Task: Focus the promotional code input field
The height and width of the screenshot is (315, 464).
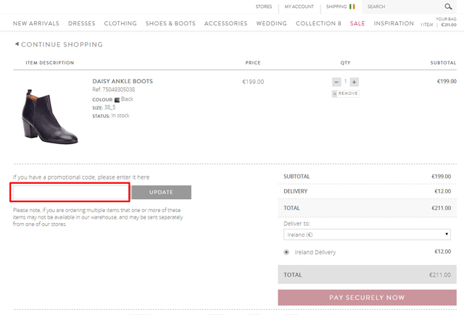Action: 70,192
